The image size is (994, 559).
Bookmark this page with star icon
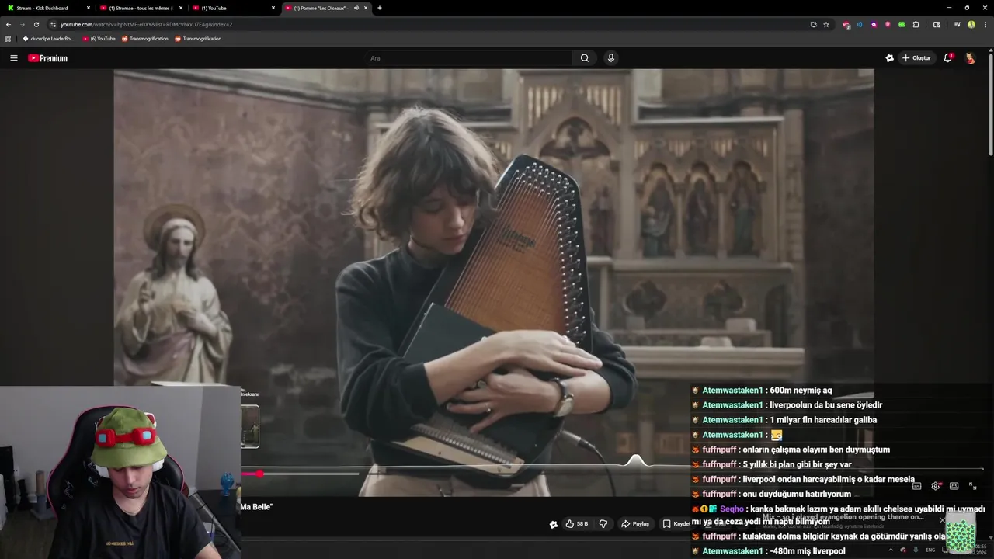tap(826, 24)
